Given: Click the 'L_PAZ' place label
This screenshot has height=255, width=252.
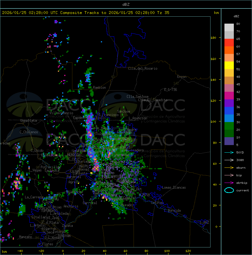Looking at the screenshot, I should point(204,223).
